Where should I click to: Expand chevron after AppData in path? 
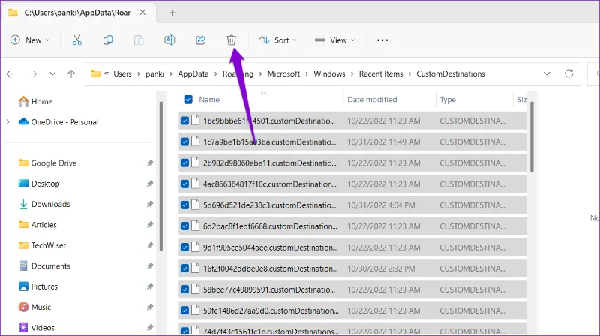216,73
